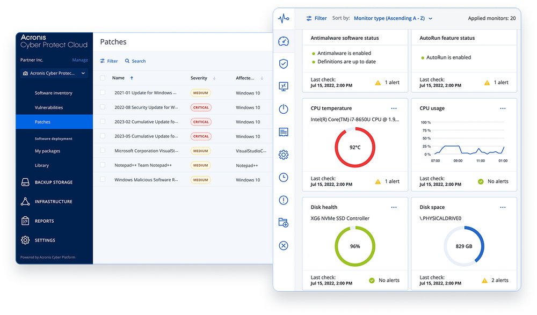The image size is (537, 315).
Task: Click the Search magnifier in Patches
Action: tap(127, 61)
